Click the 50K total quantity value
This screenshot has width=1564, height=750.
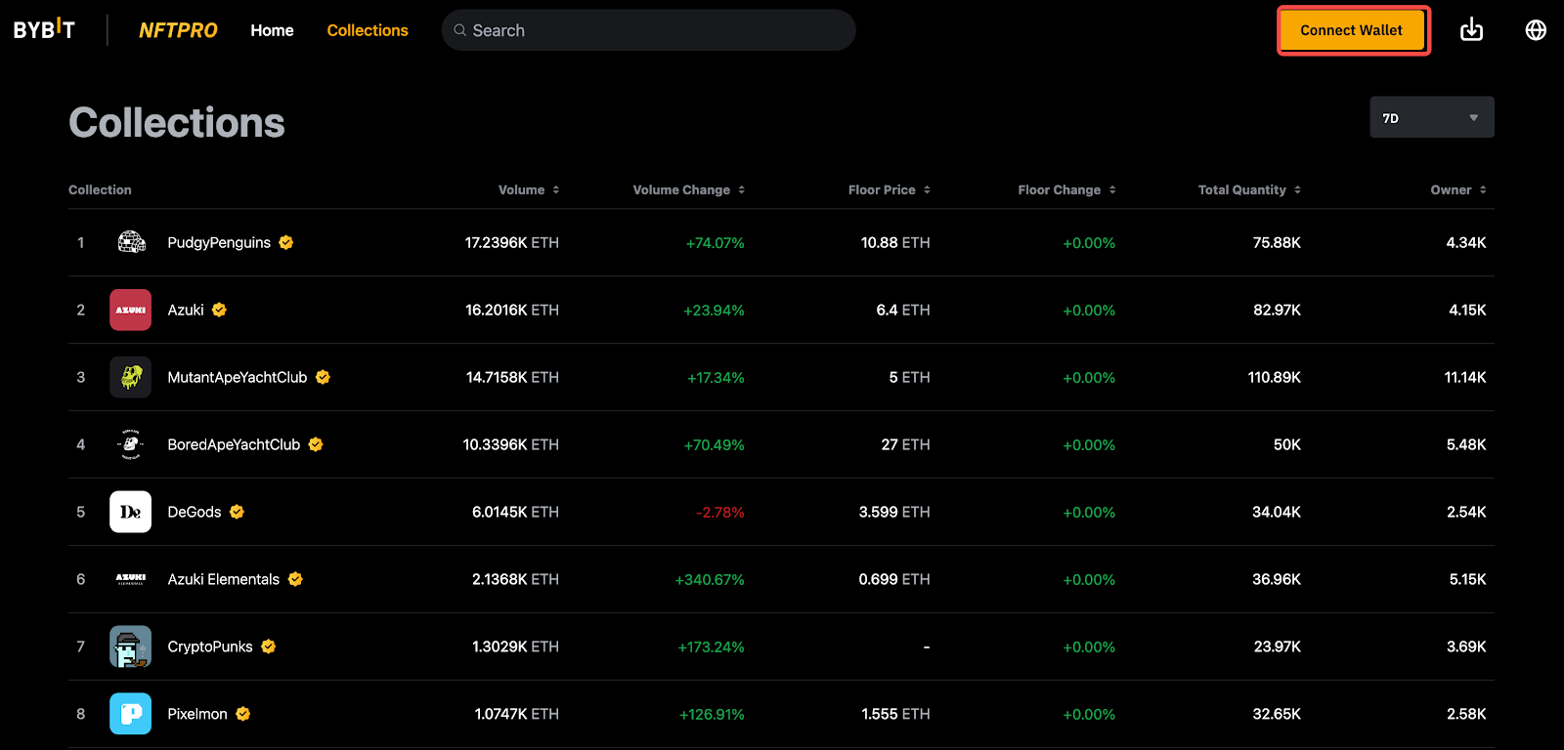pos(1287,444)
